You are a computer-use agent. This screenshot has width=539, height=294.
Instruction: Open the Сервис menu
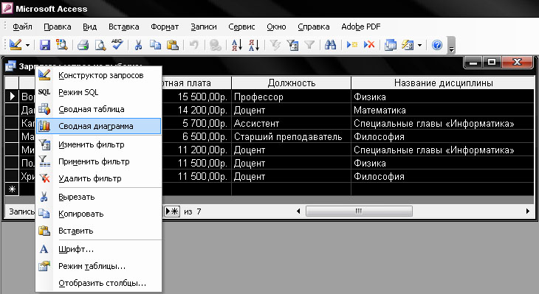click(241, 27)
